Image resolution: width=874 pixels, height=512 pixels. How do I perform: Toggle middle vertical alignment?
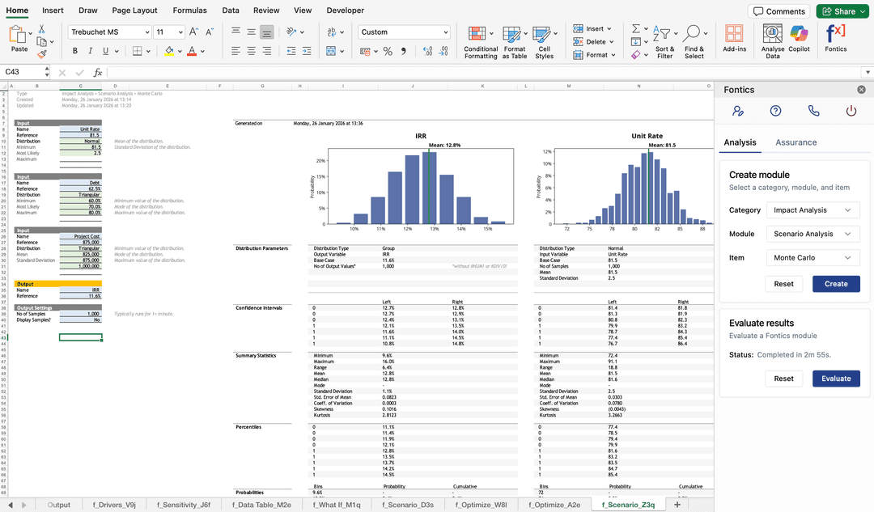tap(252, 32)
